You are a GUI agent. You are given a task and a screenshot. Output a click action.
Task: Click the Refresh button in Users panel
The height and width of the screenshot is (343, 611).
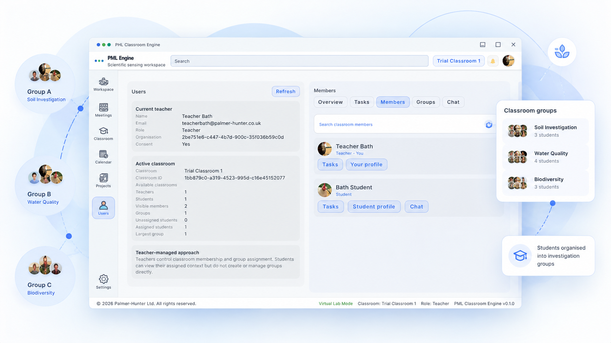(x=286, y=91)
